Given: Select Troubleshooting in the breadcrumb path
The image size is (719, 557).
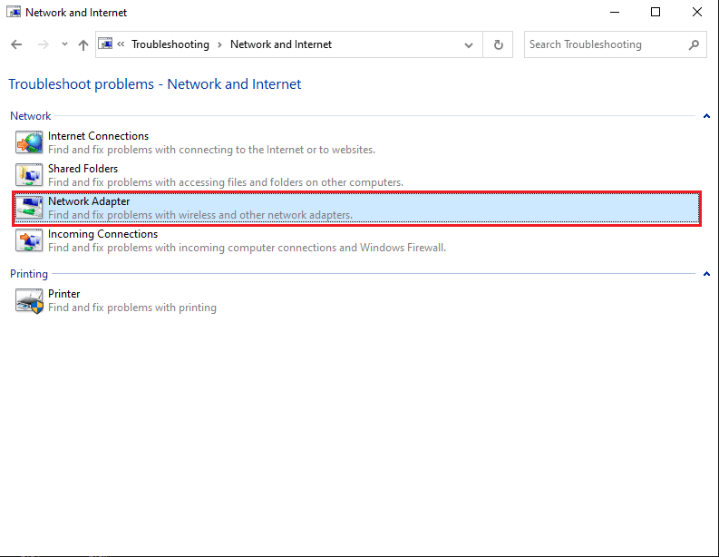Looking at the screenshot, I should tap(170, 44).
